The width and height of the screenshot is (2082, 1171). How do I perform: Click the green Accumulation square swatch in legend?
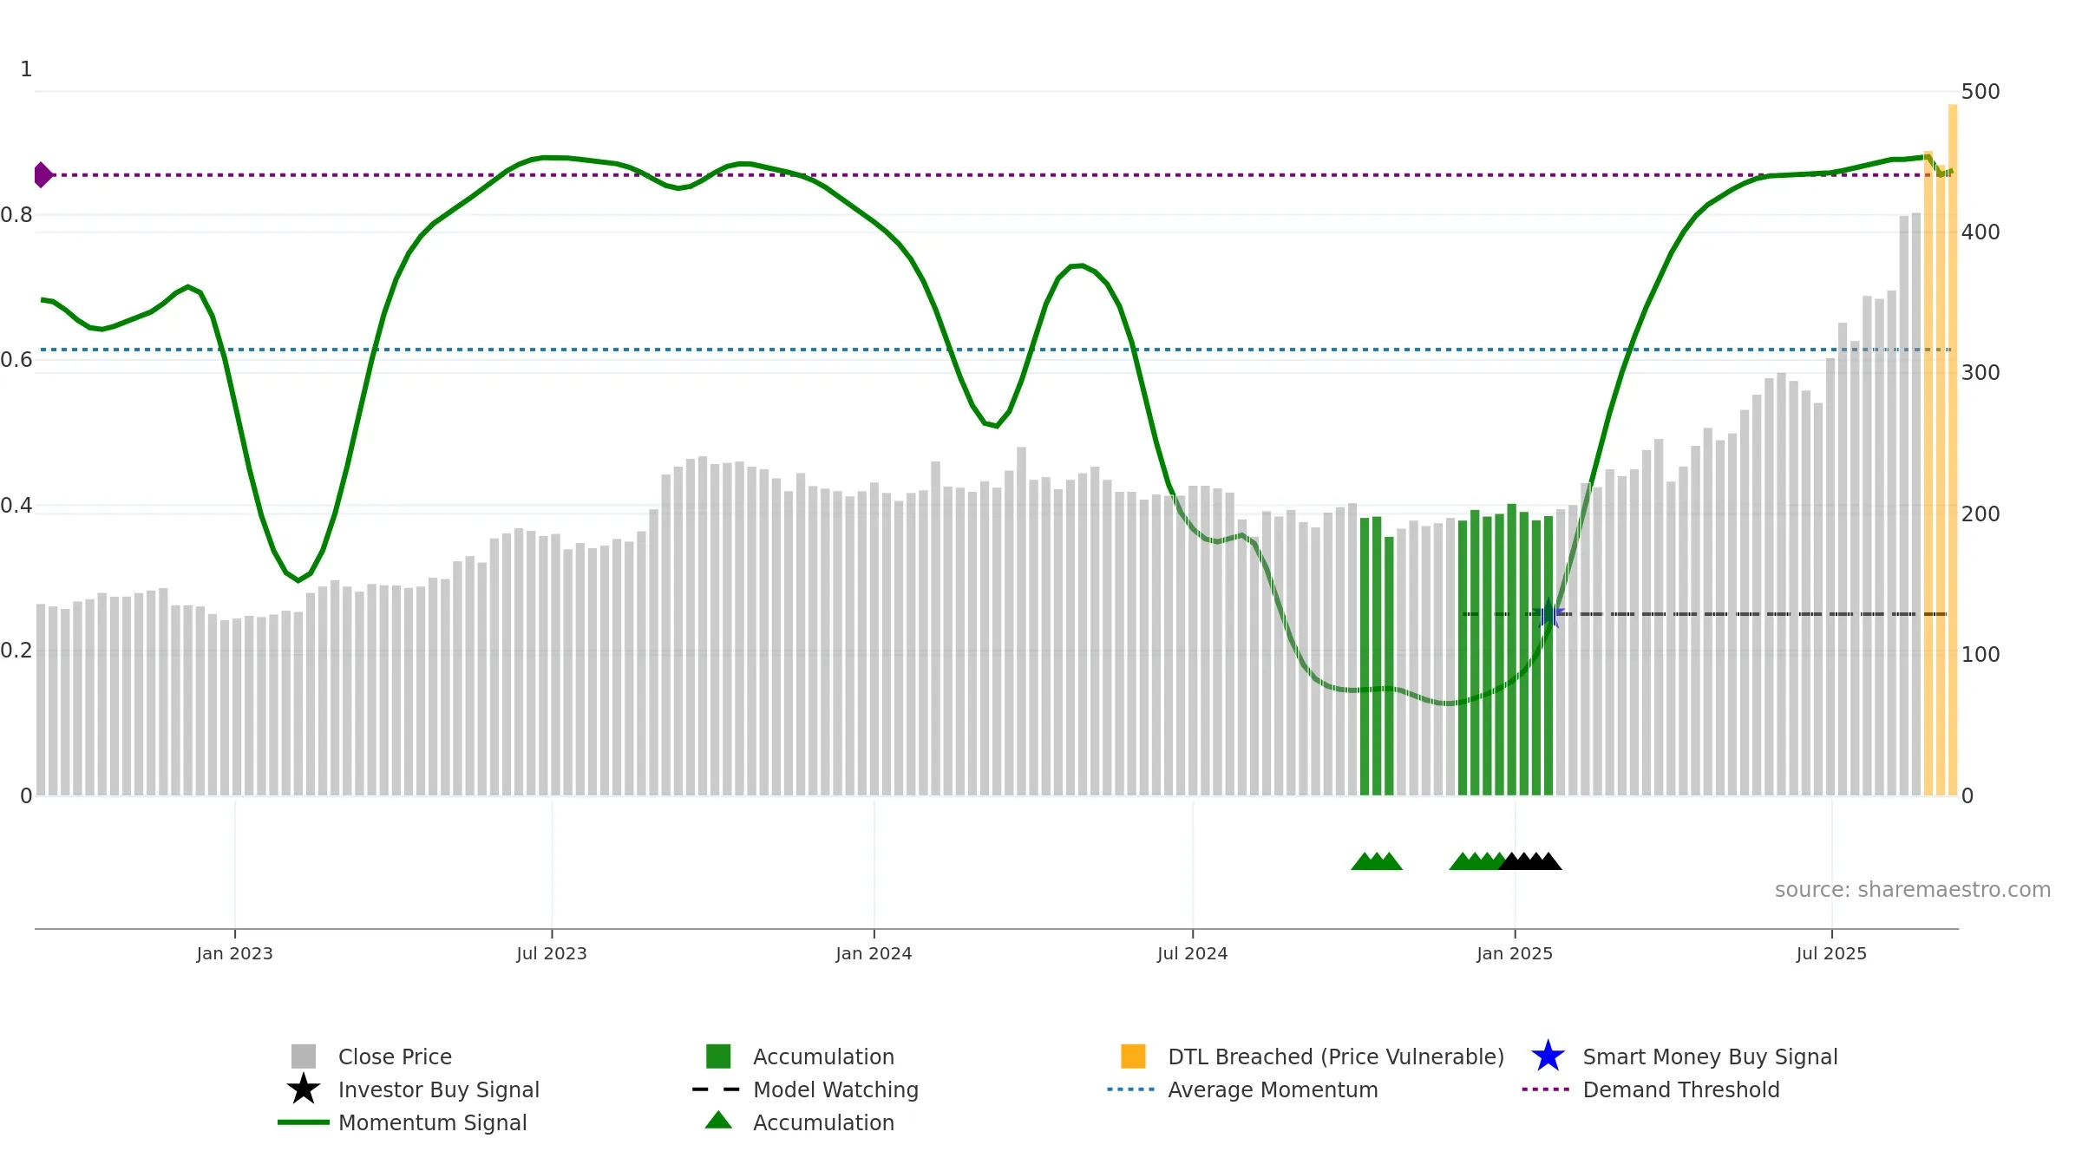(718, 1056)
